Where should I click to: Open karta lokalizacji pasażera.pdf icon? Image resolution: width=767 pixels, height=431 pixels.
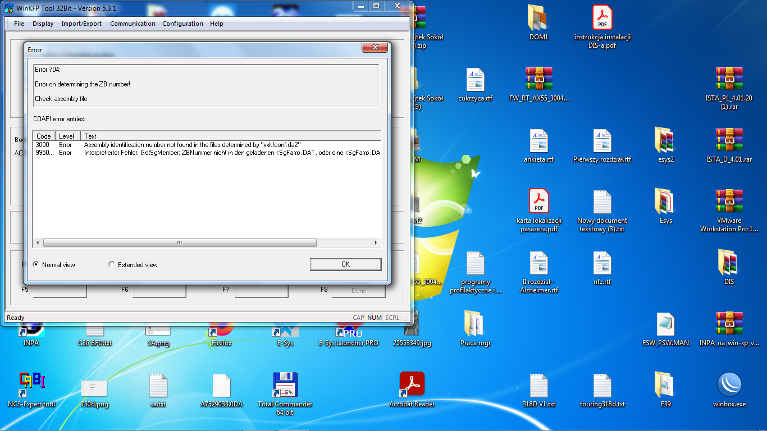click(x=538, y=201)
